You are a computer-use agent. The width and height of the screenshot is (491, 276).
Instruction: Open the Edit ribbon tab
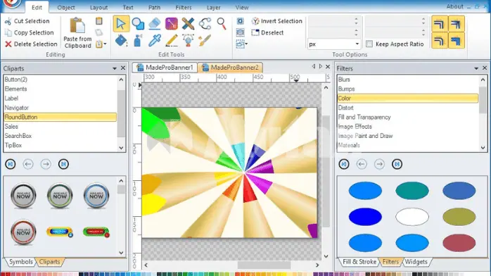[x=37, y=8]
